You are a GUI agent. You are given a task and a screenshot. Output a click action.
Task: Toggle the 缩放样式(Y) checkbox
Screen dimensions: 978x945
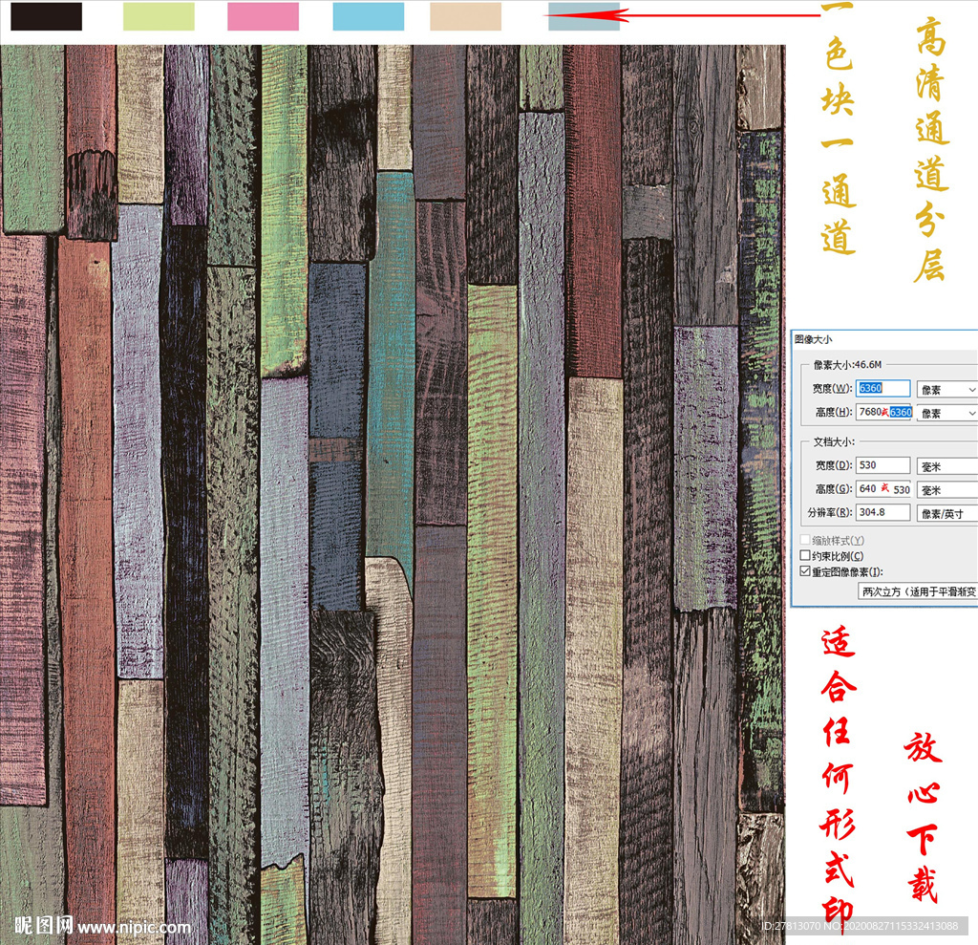pos(805,540)
